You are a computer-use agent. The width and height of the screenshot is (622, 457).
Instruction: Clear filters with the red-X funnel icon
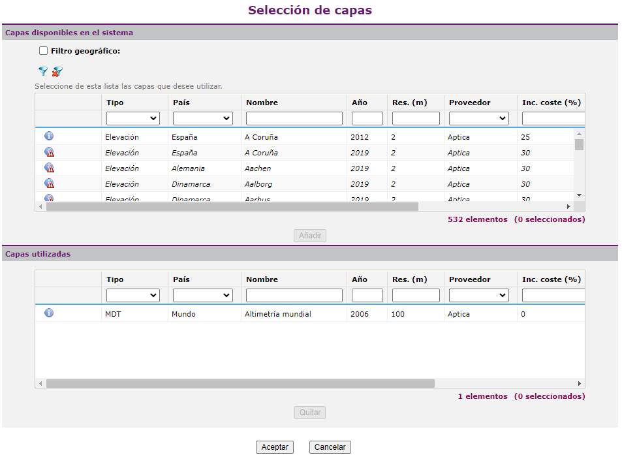(x=57, y=71)
